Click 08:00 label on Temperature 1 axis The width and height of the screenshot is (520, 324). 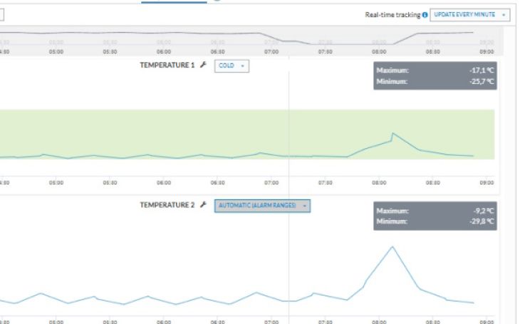(379, 183)
